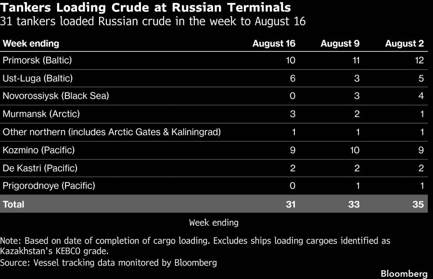Click the Source vessel tracking note
This screenshot has width=433, height=279.
pos(109,263)
